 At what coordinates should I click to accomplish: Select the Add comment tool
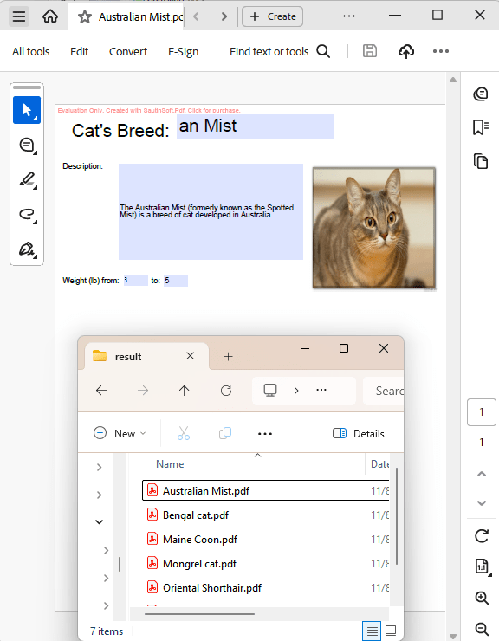pos(27,146)
